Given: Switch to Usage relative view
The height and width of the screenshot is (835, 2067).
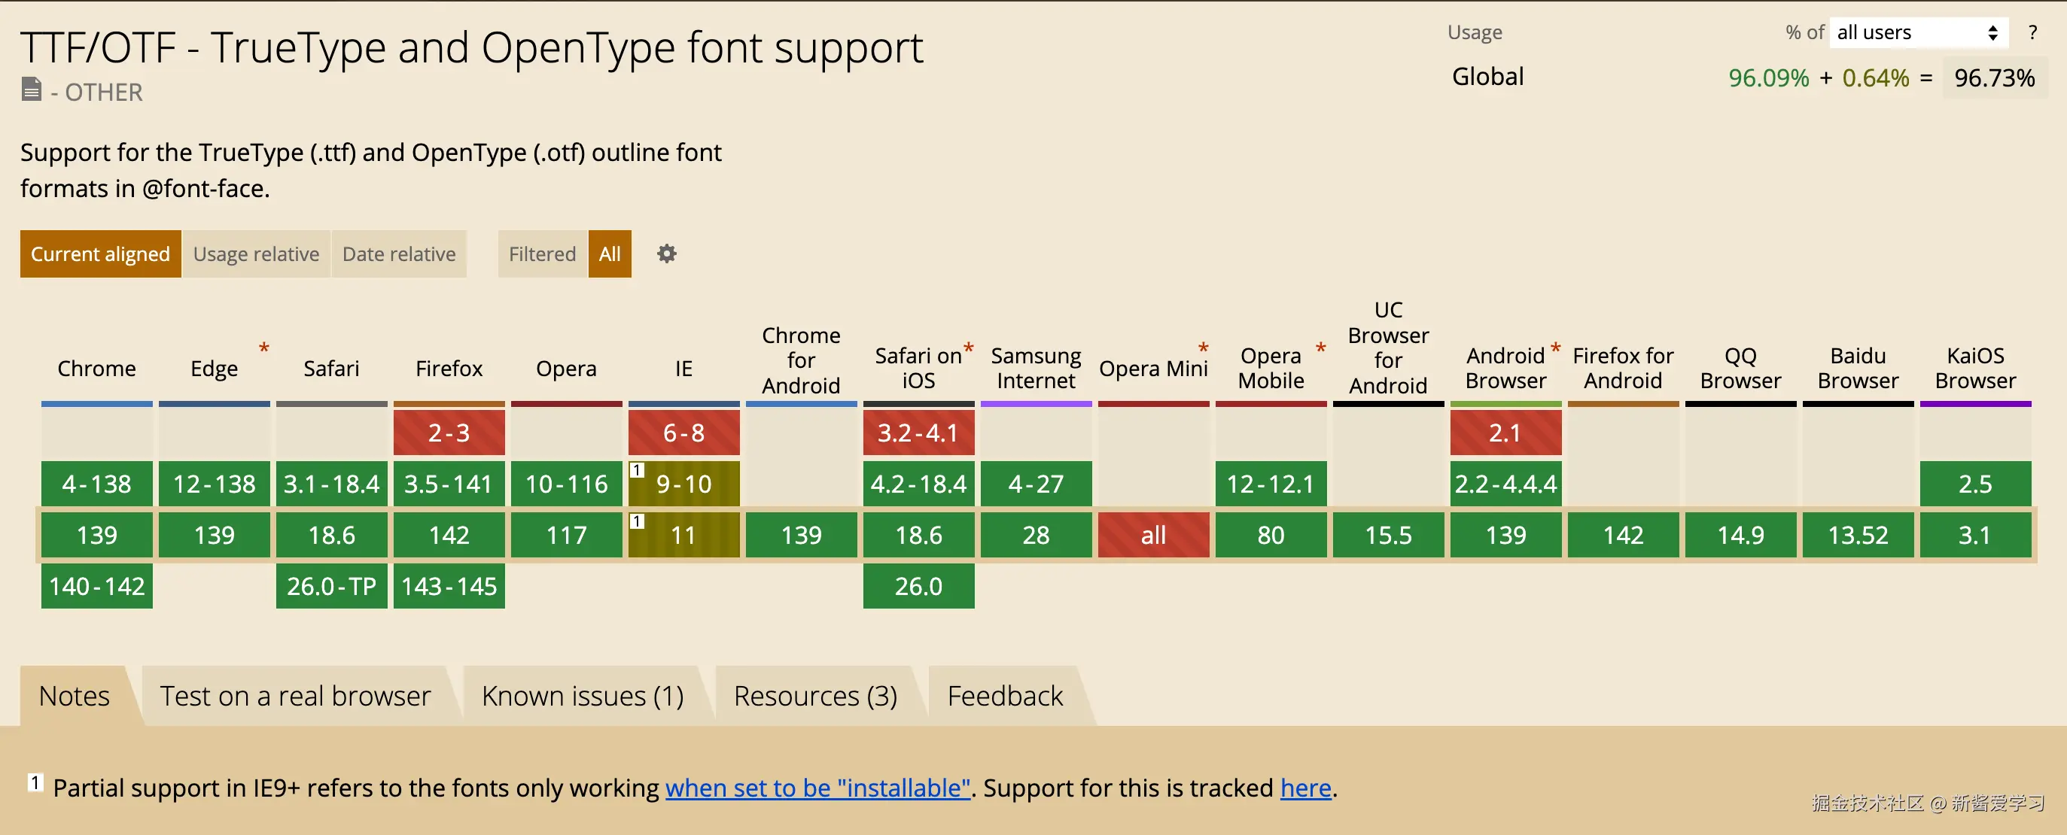Looking at the screenshot, I should (x=256, y=254).
